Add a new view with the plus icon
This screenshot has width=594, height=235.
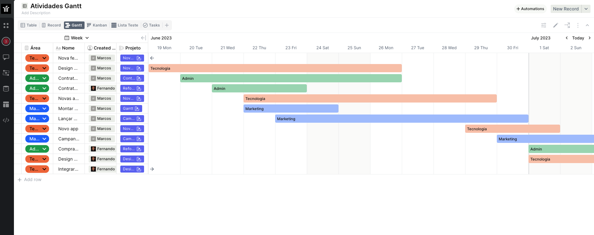[x=167, y=25]
